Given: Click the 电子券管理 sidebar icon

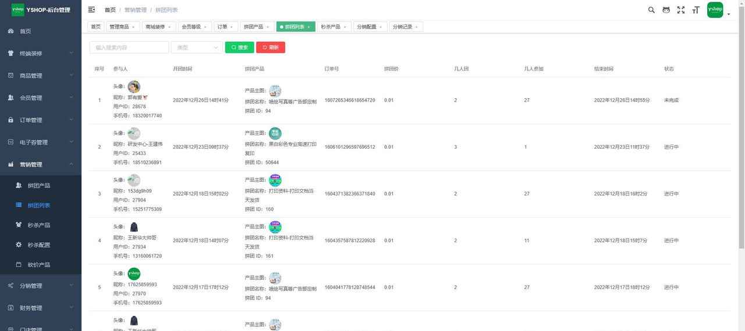Looking at the screenshot, I should (10, 142).
